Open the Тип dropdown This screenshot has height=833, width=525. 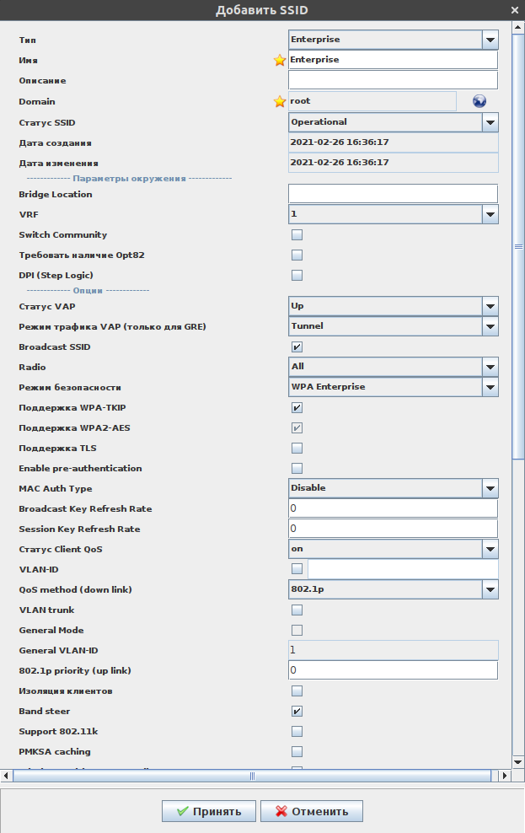point(490,40)
